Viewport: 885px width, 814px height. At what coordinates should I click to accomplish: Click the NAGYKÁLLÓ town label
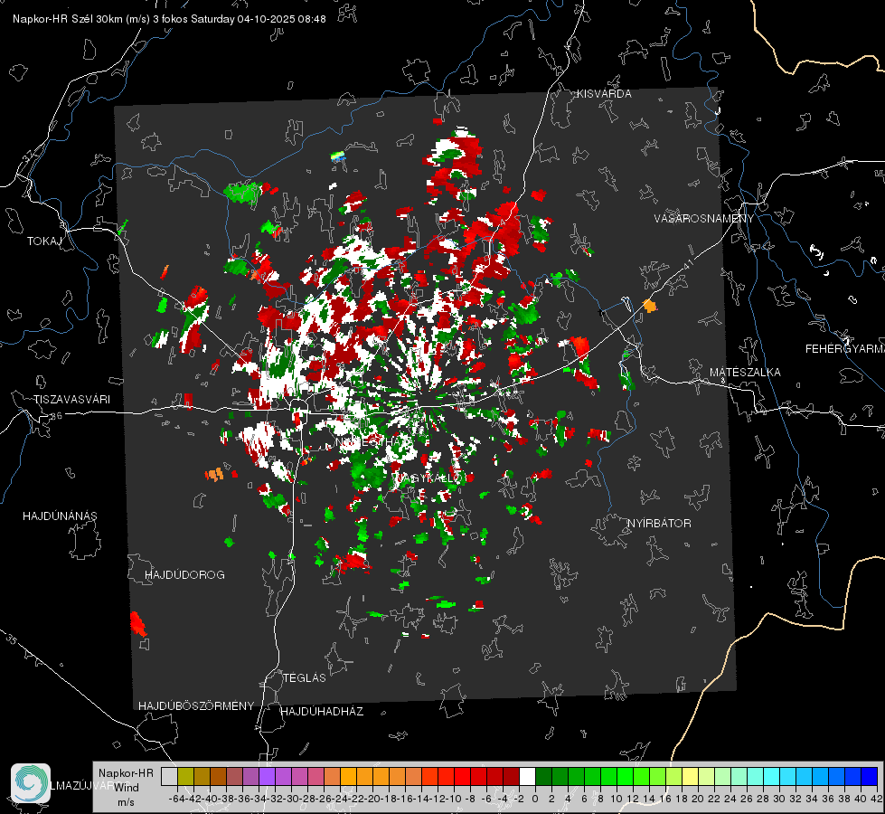[x=429, y=478]
